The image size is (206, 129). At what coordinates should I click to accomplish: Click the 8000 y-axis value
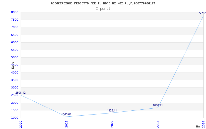pyautogui.click(x=15, y=12)
